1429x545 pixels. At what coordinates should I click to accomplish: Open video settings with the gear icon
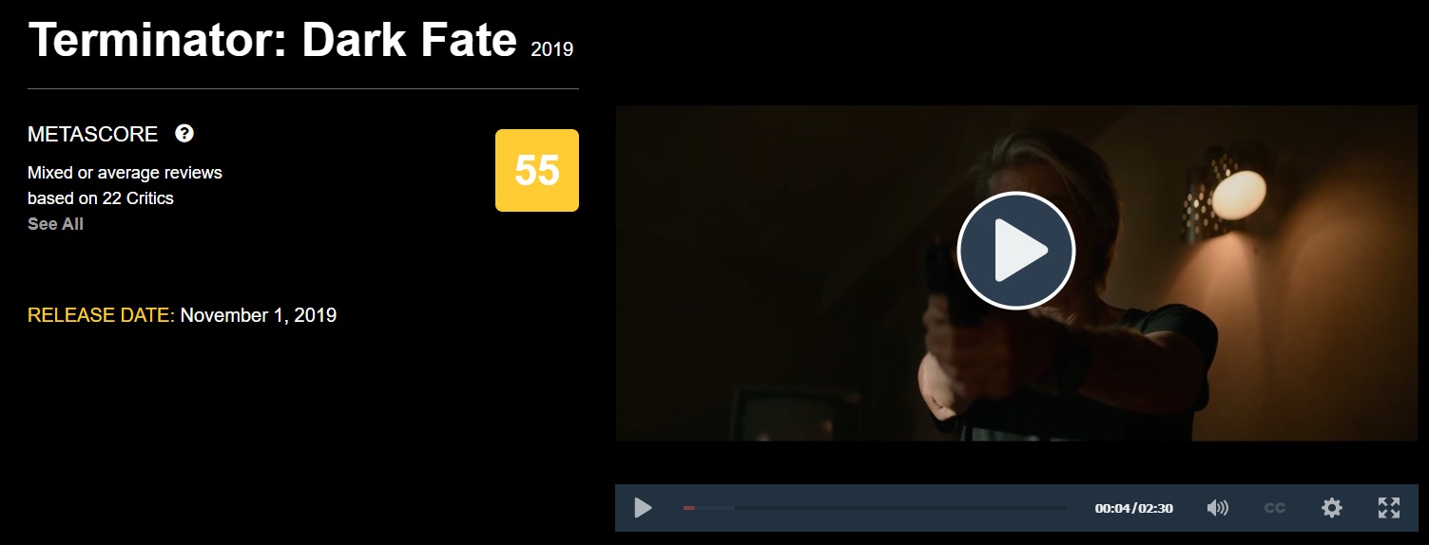[1332, 508]
